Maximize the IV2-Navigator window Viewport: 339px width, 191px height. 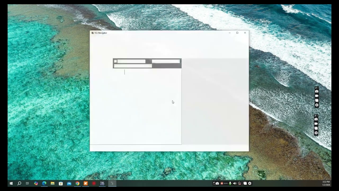237,33
